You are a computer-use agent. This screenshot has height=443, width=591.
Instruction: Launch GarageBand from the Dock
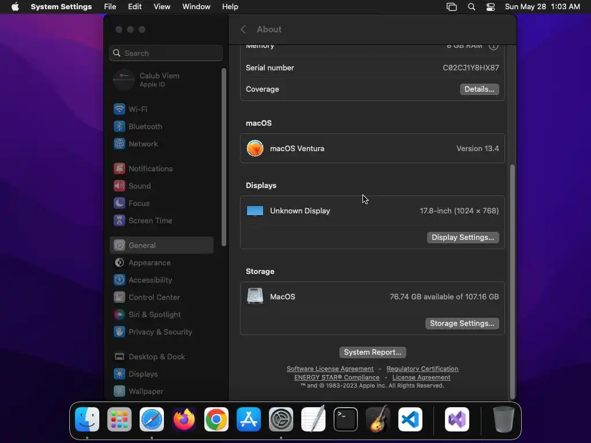point(378,419)
